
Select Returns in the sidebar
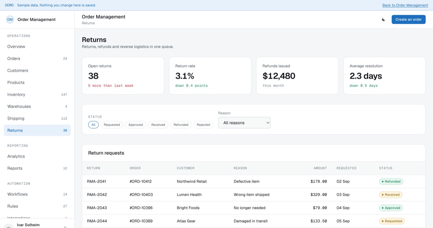(x=37, y=130)
